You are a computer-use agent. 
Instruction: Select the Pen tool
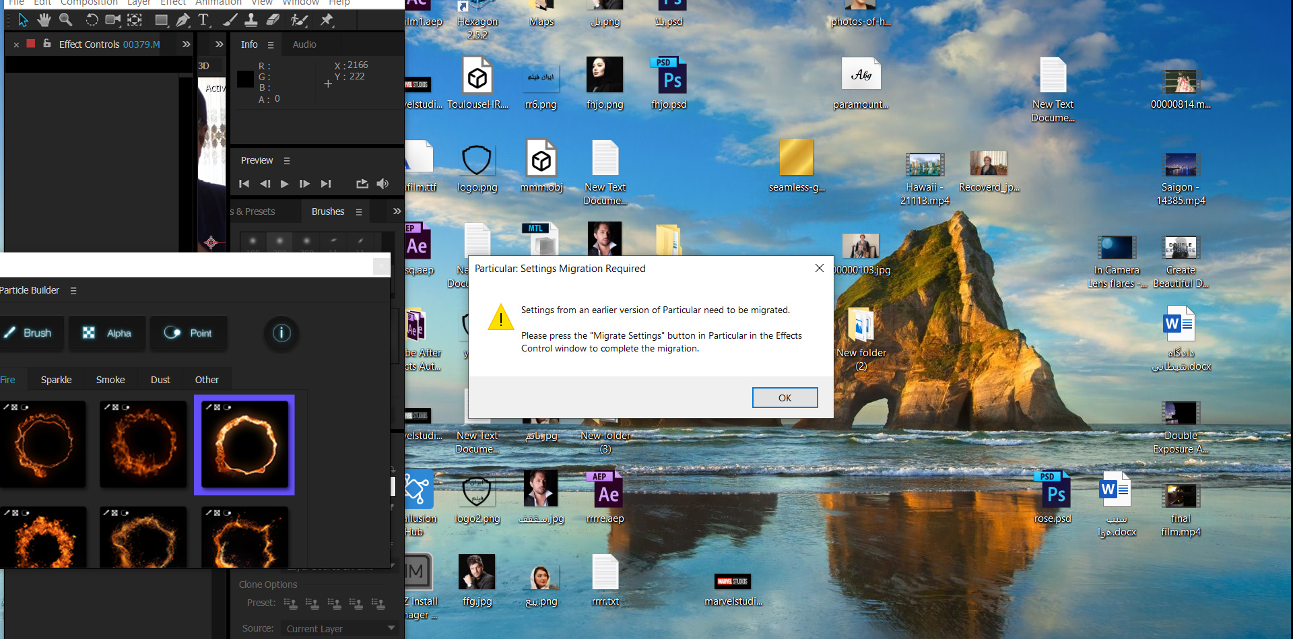(183, 20)
